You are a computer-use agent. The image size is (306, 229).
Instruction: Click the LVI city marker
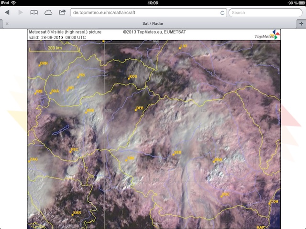tap(180, 48)
